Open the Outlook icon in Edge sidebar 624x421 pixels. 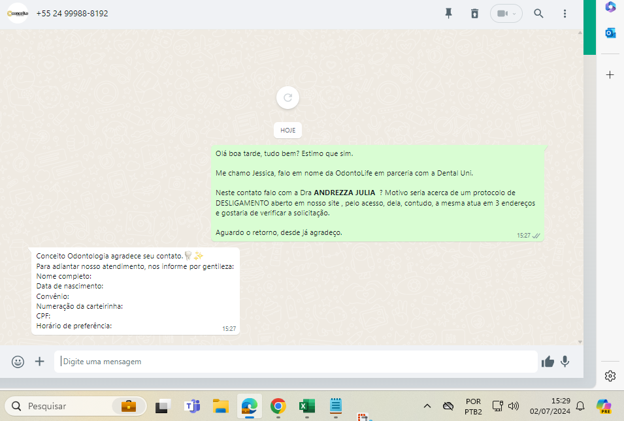pyautogui.click(x=610, y=33)
